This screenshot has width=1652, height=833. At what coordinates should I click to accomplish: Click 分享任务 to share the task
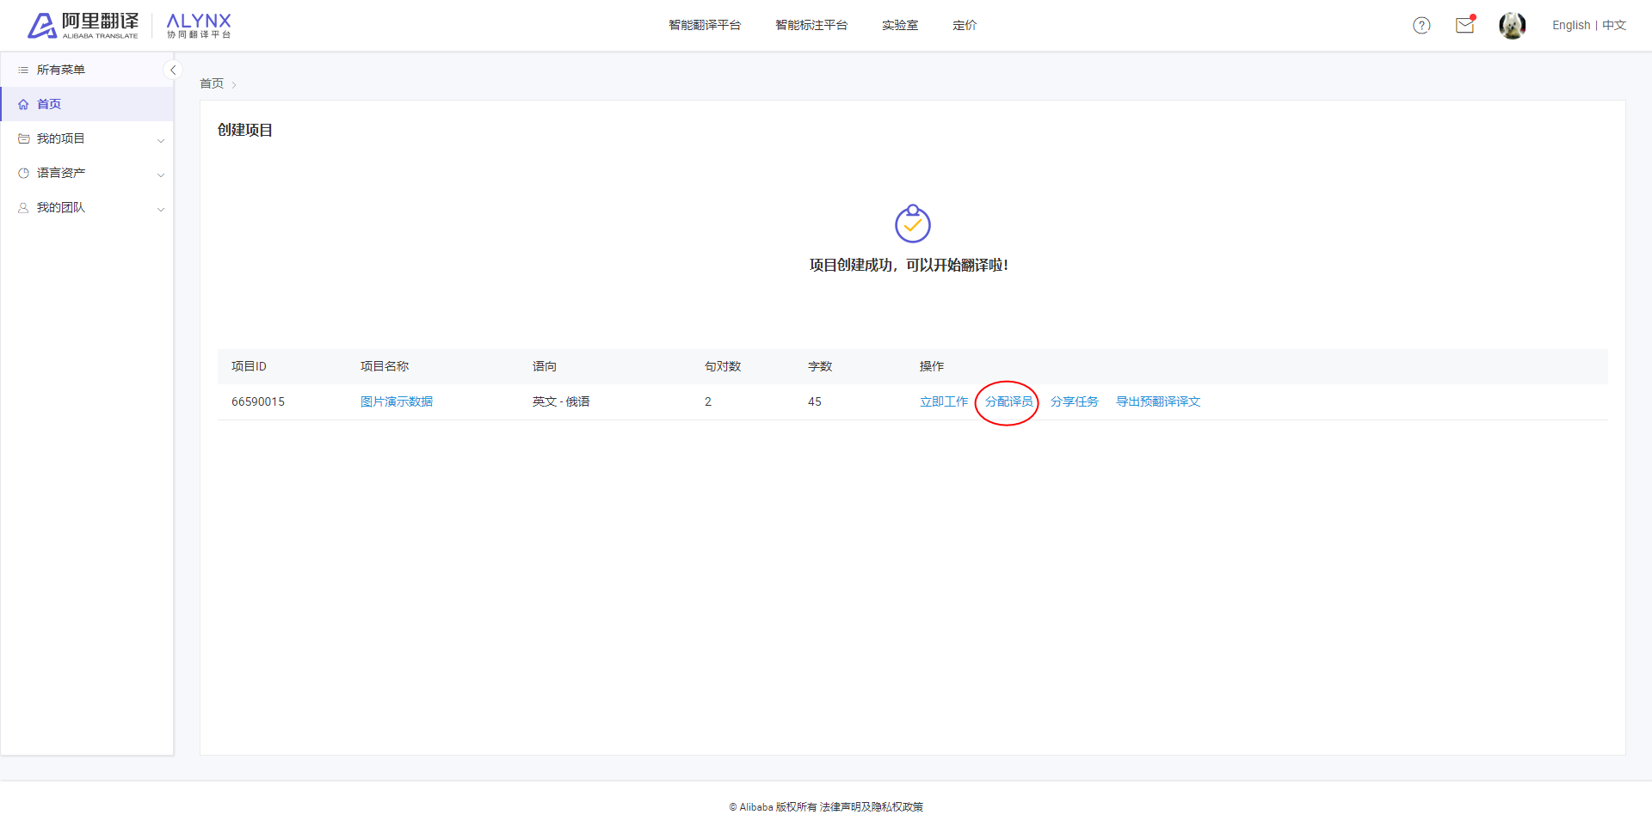point(1075,401)
